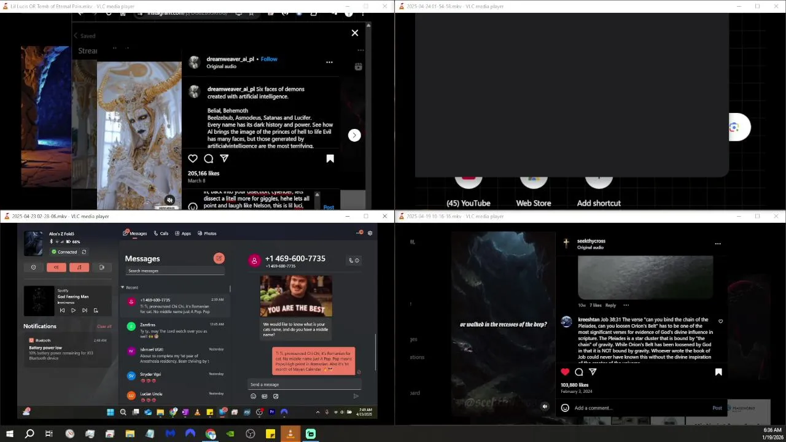
Task: Mute the seekthycross reel audio
Action: (545, 406)
